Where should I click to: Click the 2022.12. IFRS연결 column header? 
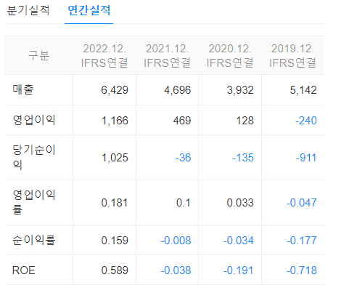(104, 55)
